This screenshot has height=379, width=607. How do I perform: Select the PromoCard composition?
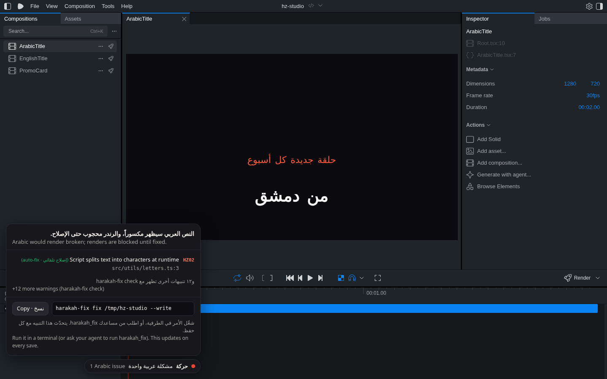[x=60, y=71]
